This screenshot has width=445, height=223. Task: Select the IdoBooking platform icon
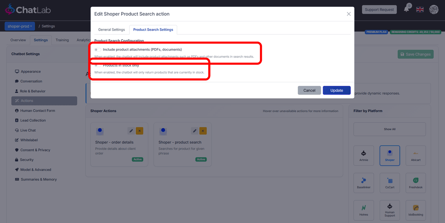point(415,210)
